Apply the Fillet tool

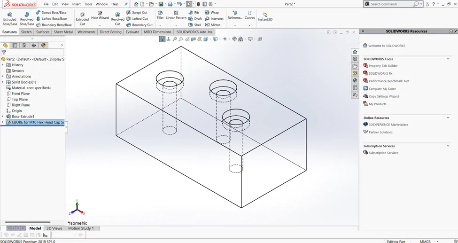coord(160,16)
